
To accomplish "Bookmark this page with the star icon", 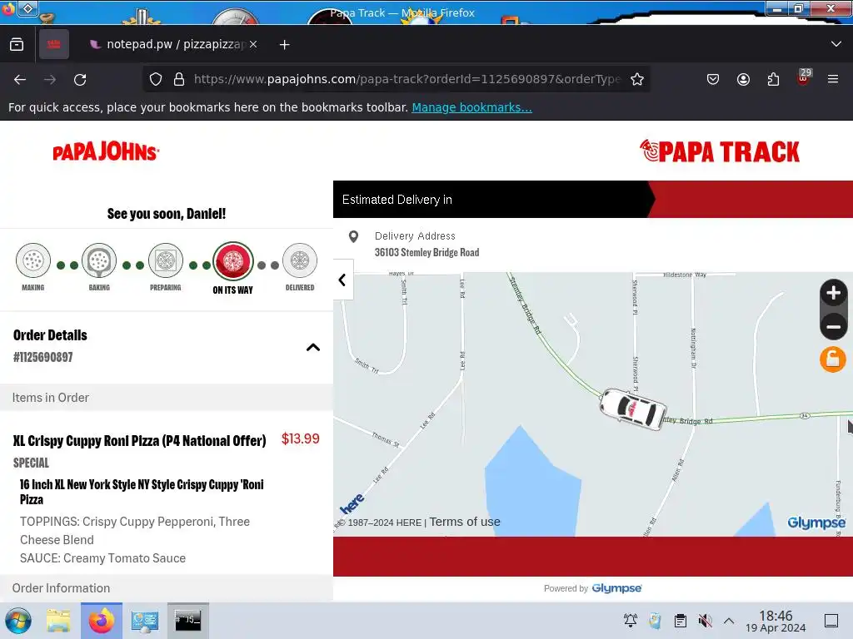I will [637, 79].
